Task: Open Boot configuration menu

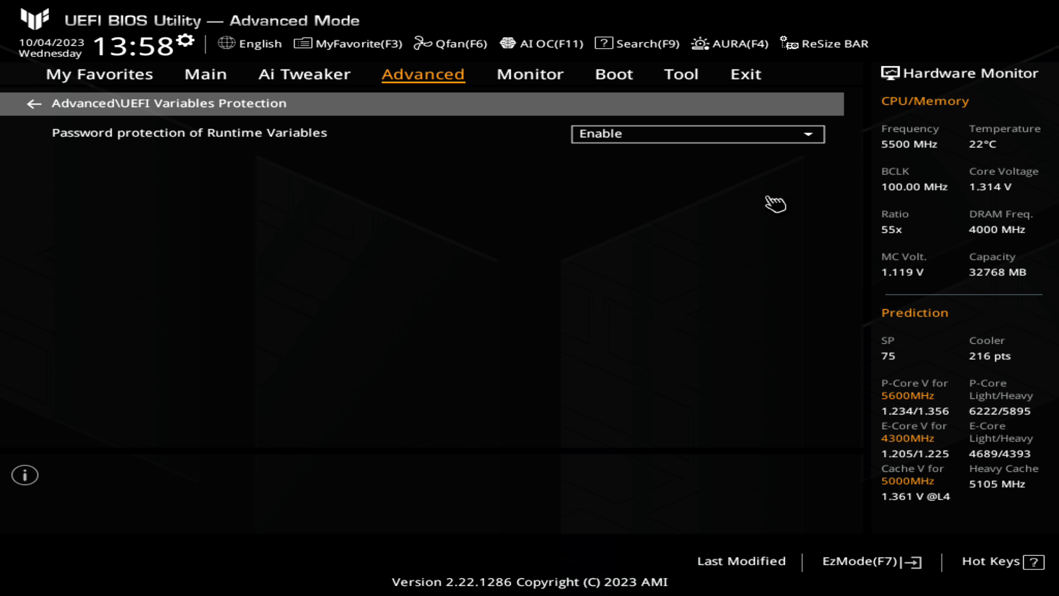Action: click(x=614, y=73)
